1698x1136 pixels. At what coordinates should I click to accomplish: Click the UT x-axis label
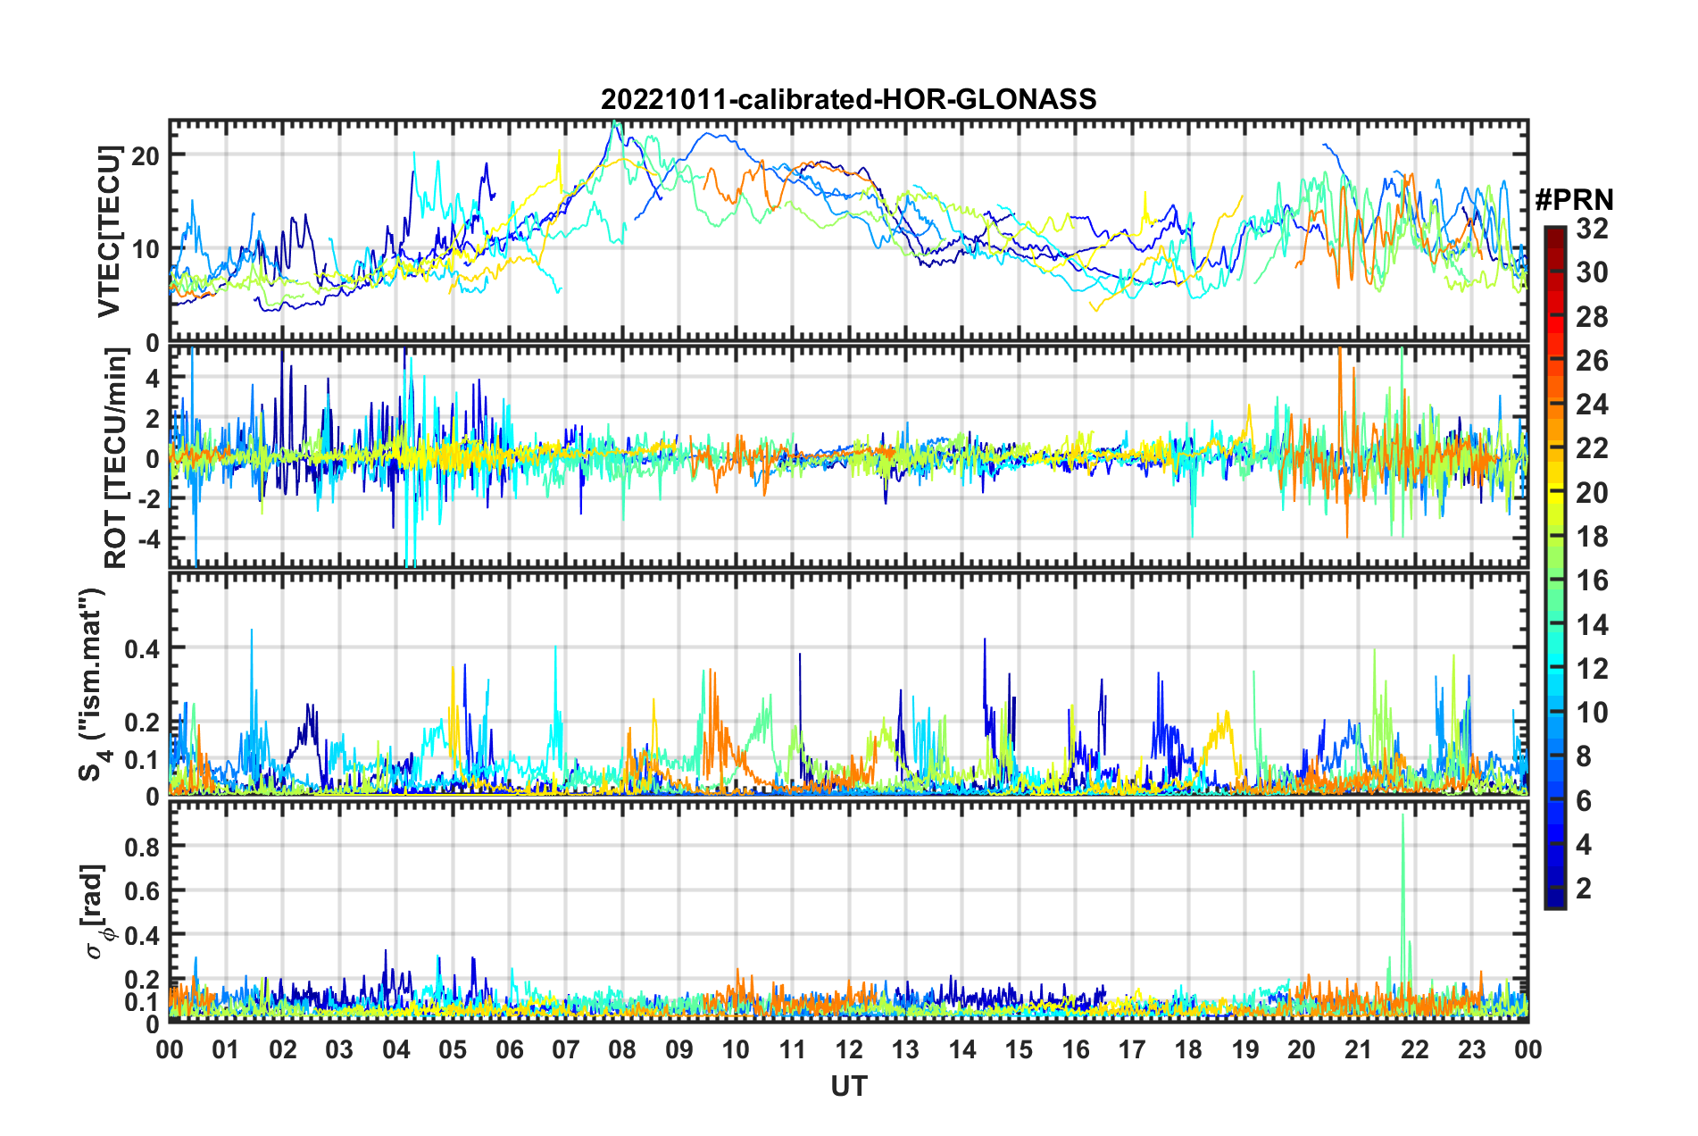pos(849,1086)
